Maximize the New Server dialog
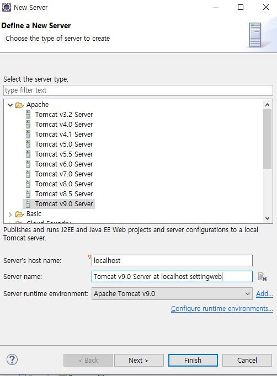Viewport: 277px width, 376px height. pos(241,7)
